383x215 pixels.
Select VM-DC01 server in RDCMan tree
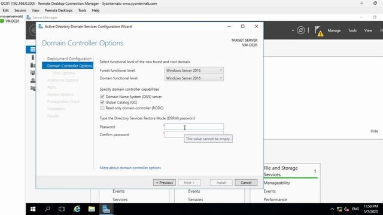[x=12, y=21]
